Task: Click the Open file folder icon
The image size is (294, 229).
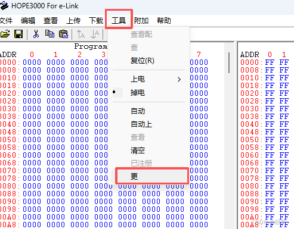Action: (5, 34)
